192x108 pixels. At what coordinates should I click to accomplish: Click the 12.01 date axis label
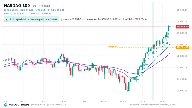point(43,102)
